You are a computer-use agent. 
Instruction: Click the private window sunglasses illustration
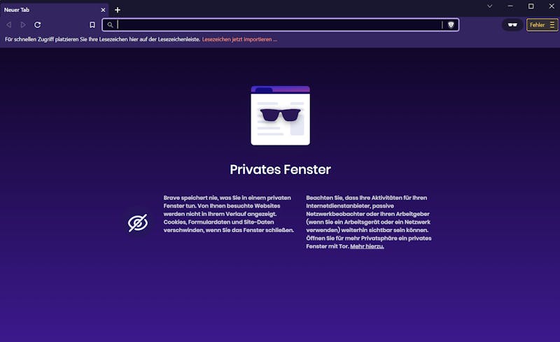pyautogui.click(x=281, y=115)
